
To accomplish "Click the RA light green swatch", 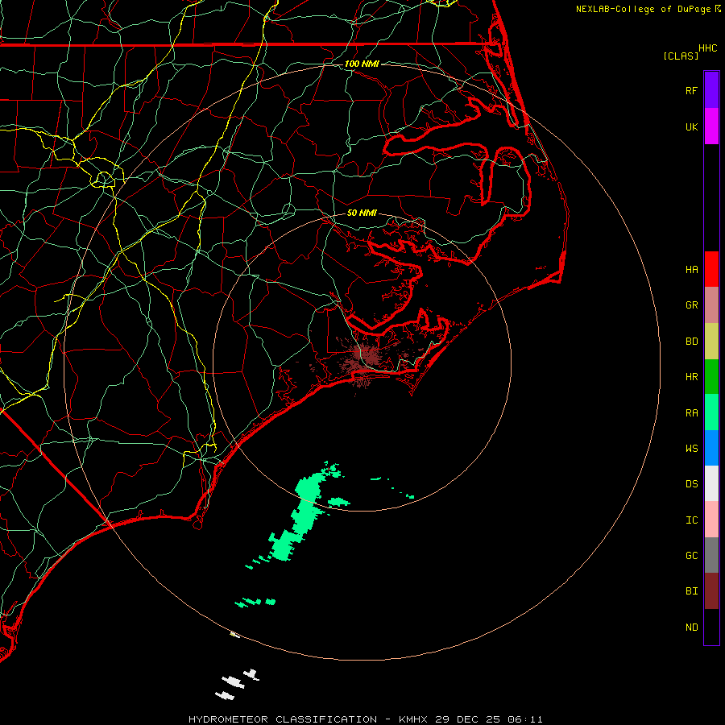I will coord(711,412).
